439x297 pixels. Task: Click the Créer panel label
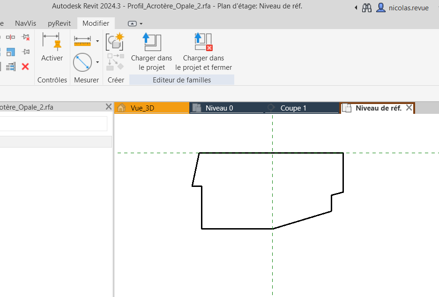pos(116,80)
